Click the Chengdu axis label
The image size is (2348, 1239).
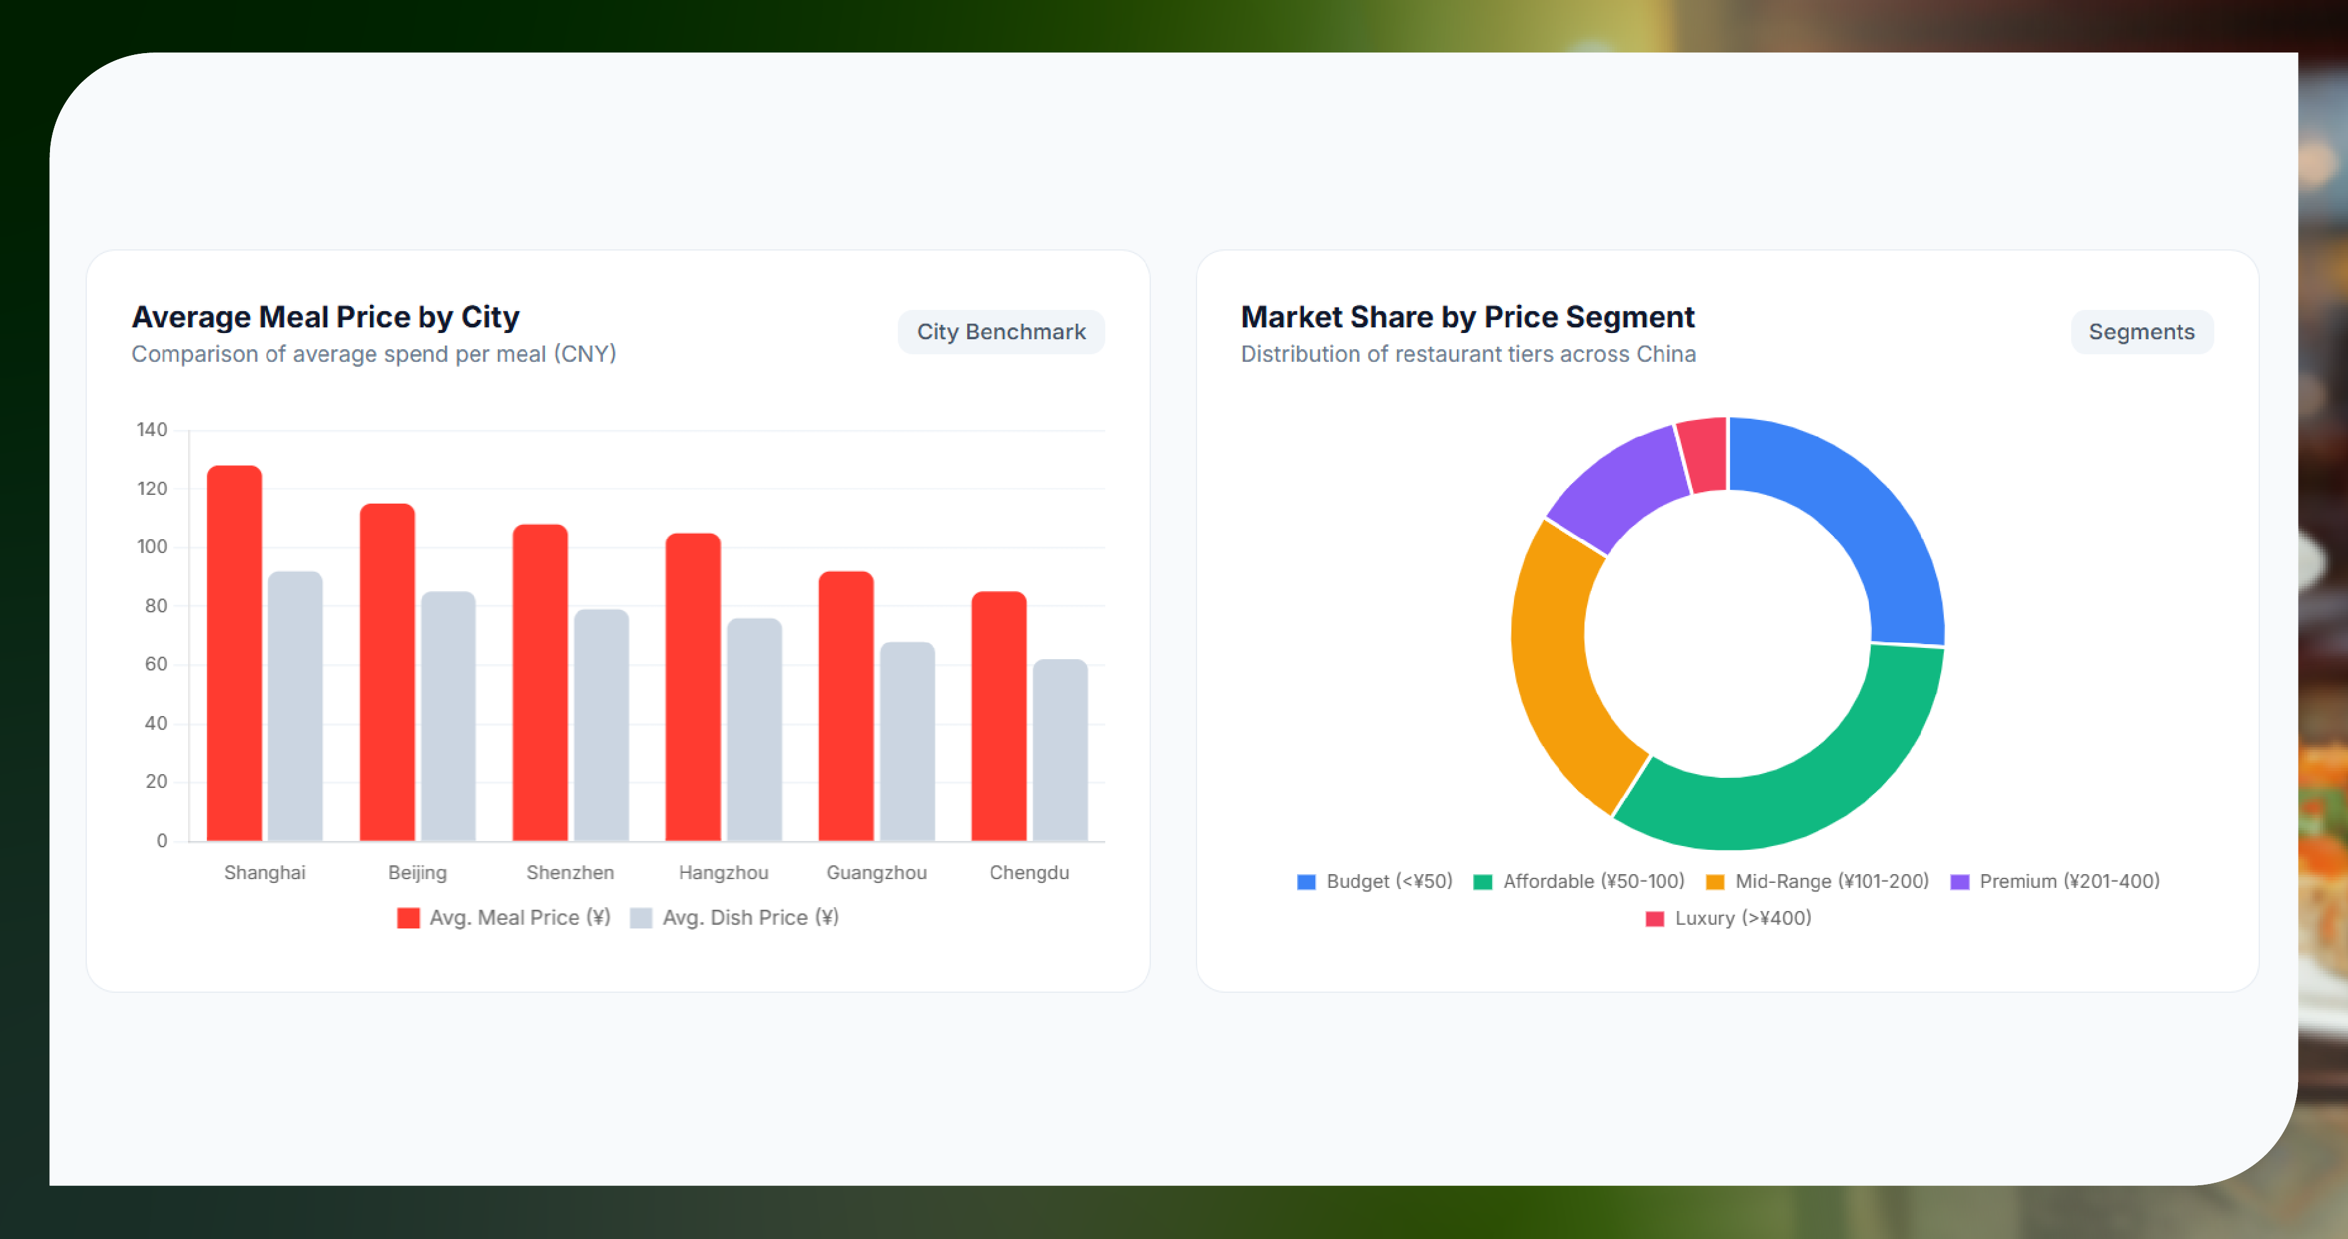click(1029, 872)
